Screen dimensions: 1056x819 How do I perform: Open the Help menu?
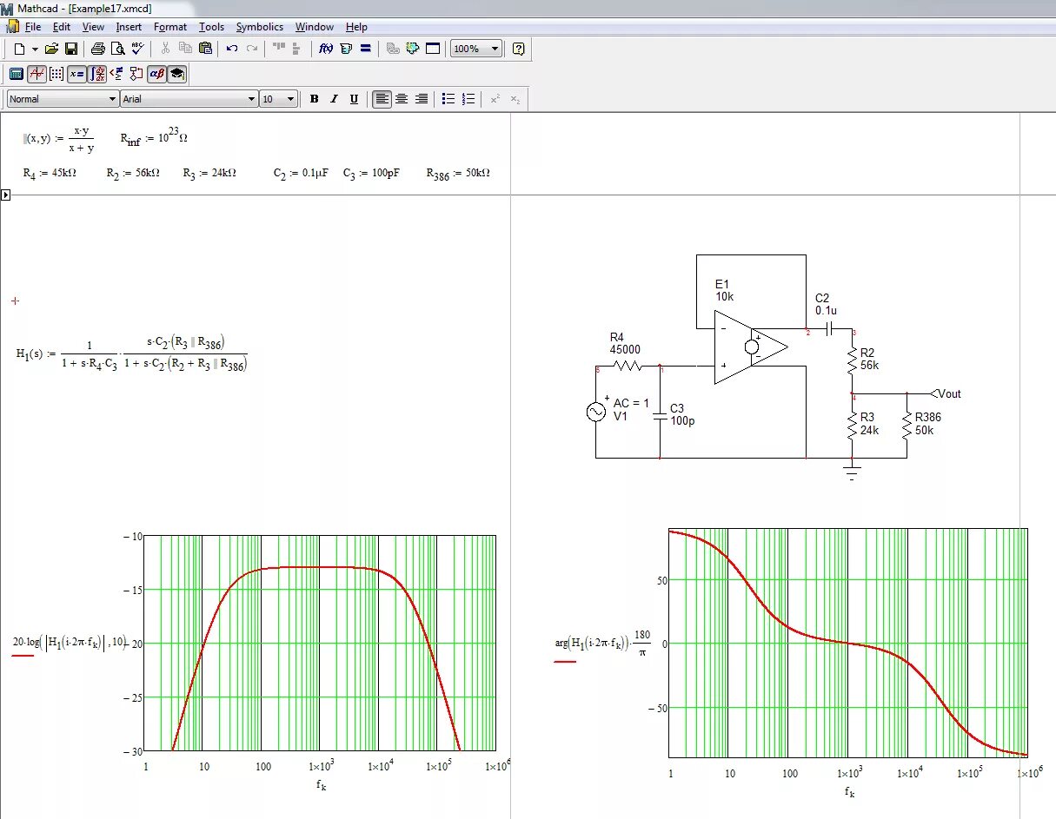[x=356, y=27]
